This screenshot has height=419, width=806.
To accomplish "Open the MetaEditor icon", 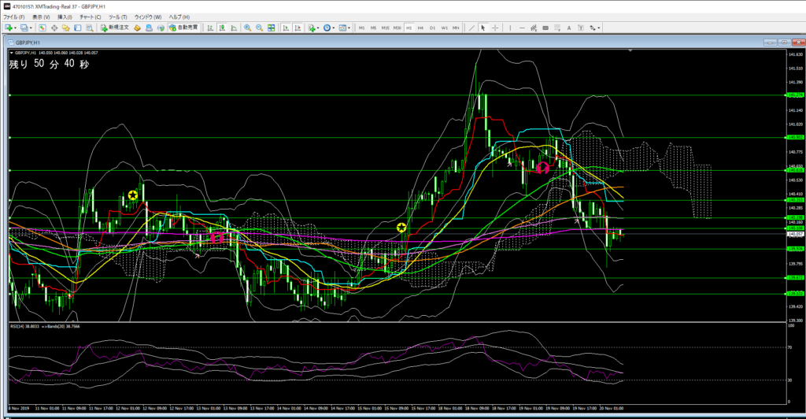I will pos(137,28).
